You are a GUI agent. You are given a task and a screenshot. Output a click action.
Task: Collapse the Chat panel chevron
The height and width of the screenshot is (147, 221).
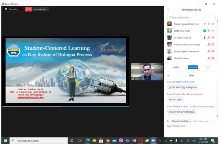[168, 75]
